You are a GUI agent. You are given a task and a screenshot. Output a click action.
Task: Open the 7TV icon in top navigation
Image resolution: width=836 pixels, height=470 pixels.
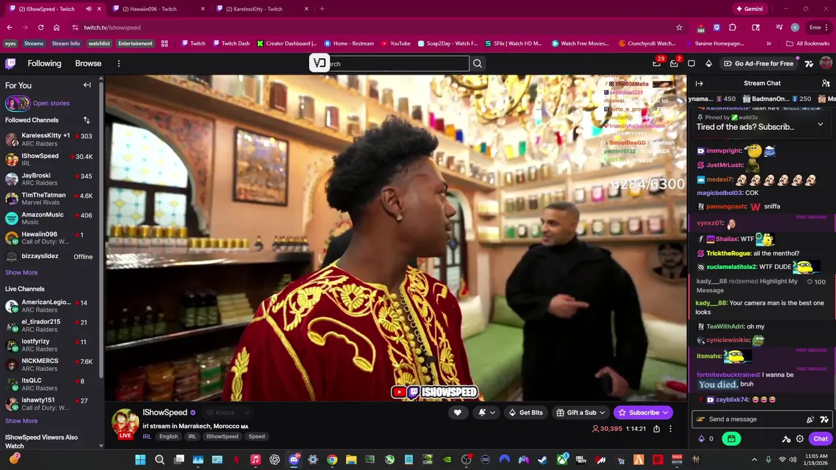point(809,63)
